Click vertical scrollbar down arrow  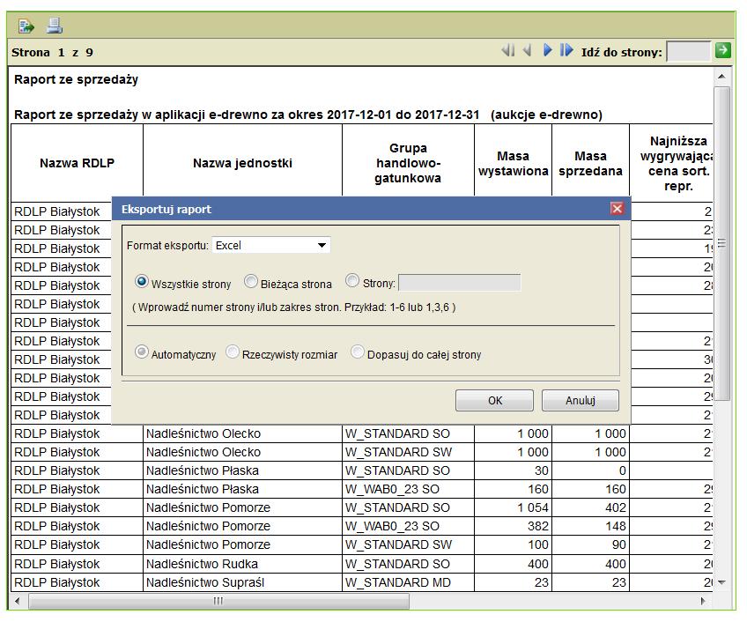tap(721, 582)
